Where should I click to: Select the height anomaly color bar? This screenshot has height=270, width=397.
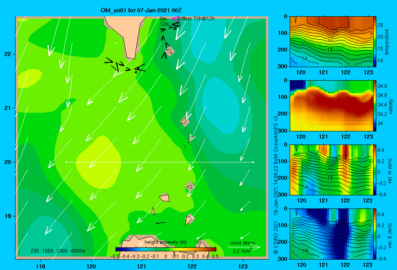pyautogui.click(x=166, y=249)
